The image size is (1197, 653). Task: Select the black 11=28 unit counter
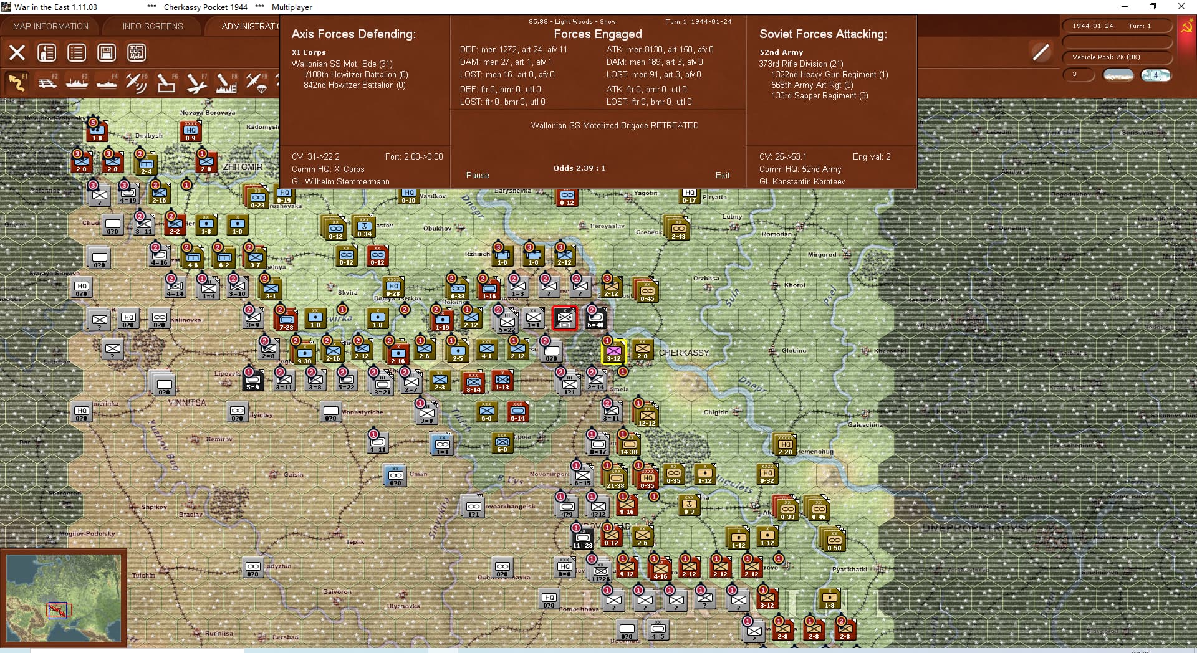582,537
